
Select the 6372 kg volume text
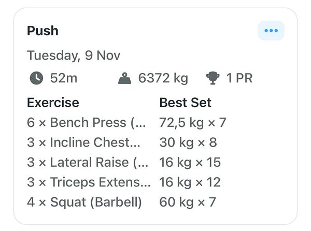pos(163,79)
